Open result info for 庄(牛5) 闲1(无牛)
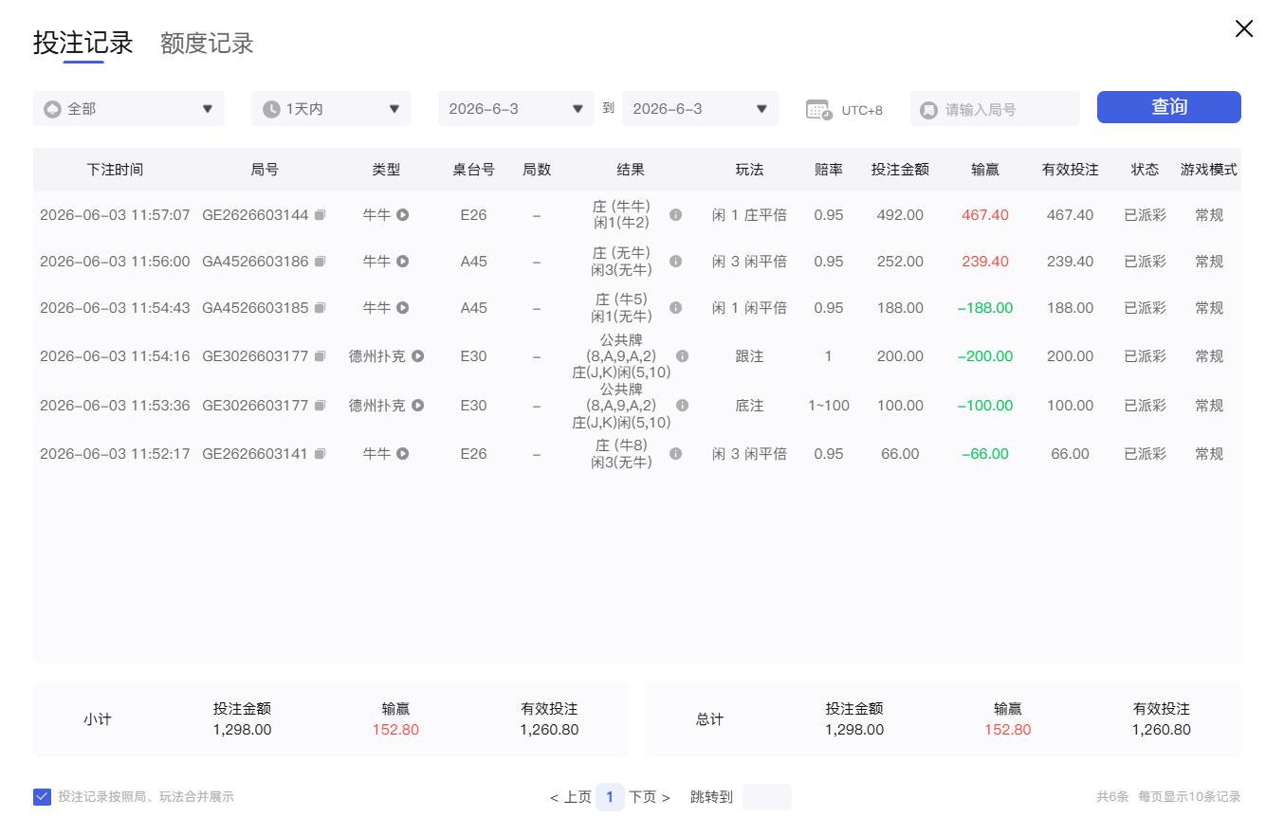The image size is (1284, 817). click(x=676, y=308)
